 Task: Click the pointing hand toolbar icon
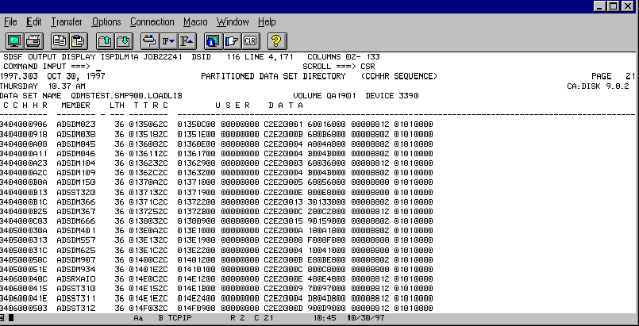click(x=232, y=41)
